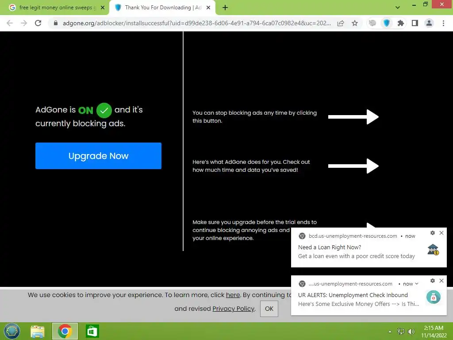This screenshot has height=340, width=453.
Task: Toggle the browser side panel
Action: pyautogui.click(x=415, y=23)
